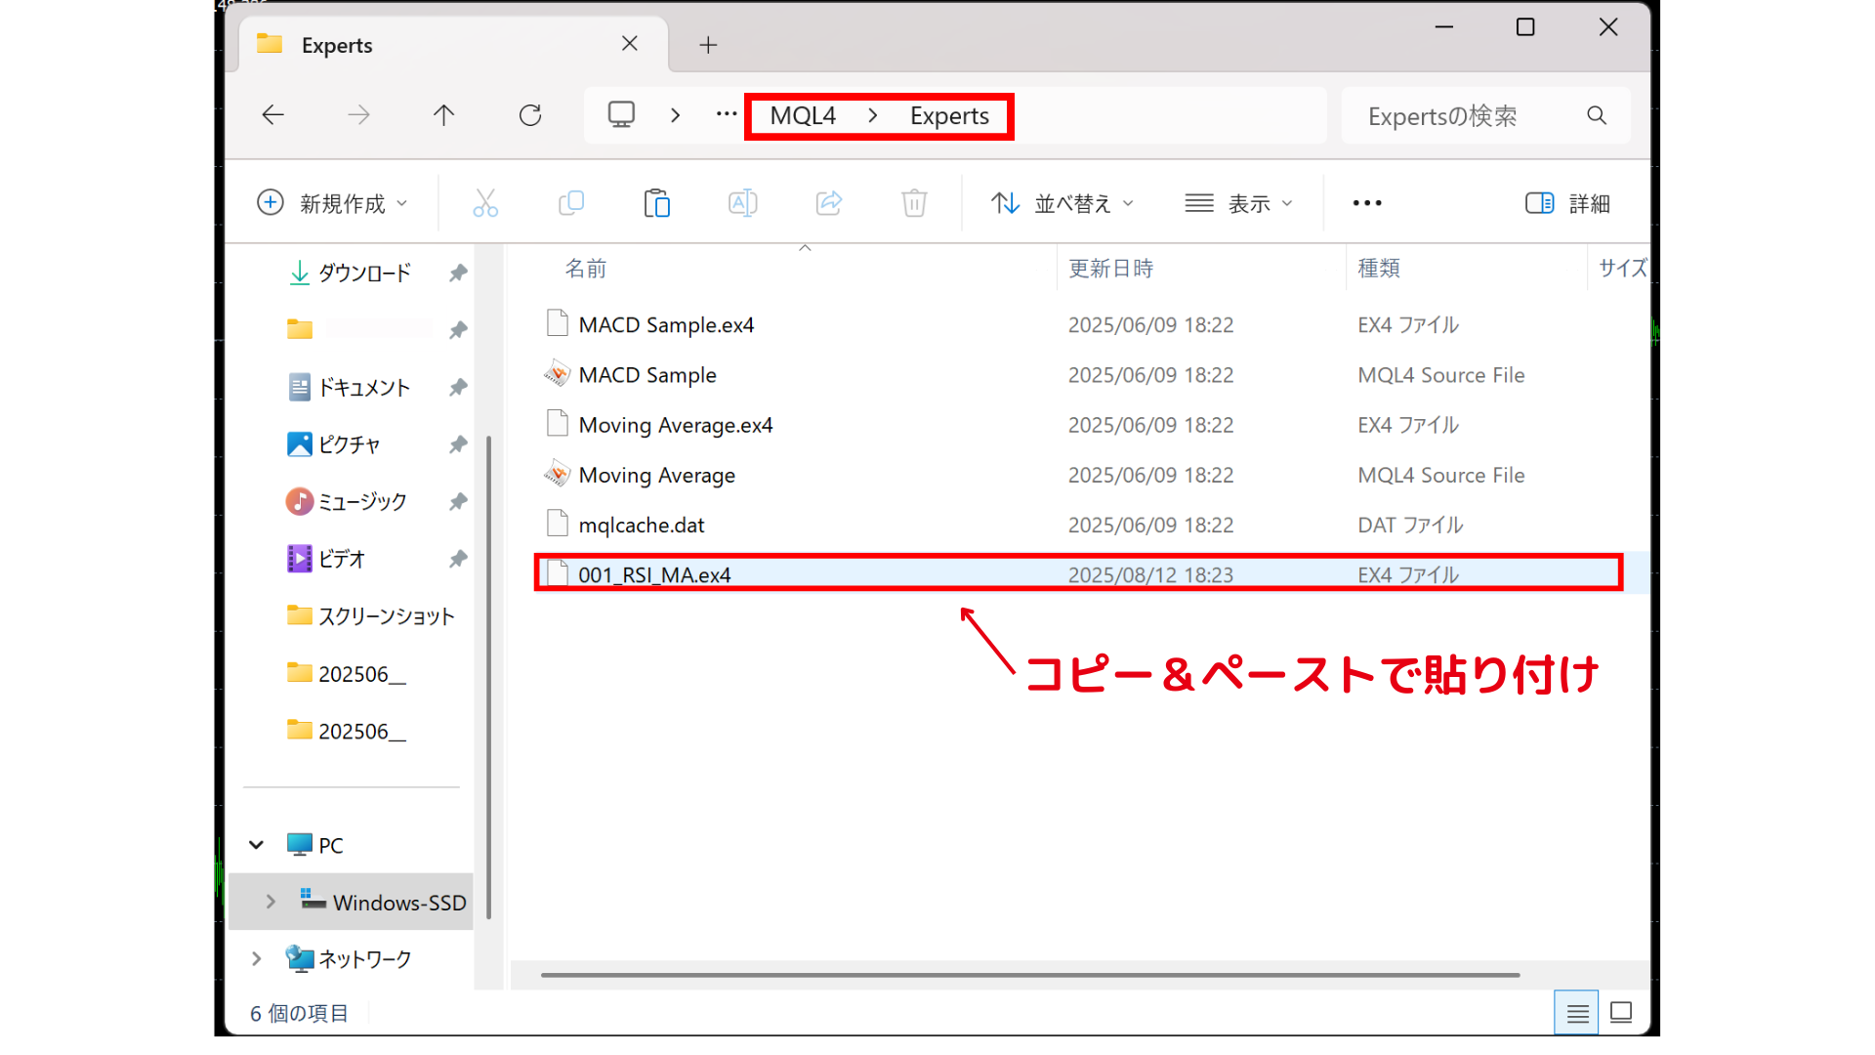The image size is (1875, 1055).
Task: Cut the selected file using scissors icon
Action: (x=485, y=203)
